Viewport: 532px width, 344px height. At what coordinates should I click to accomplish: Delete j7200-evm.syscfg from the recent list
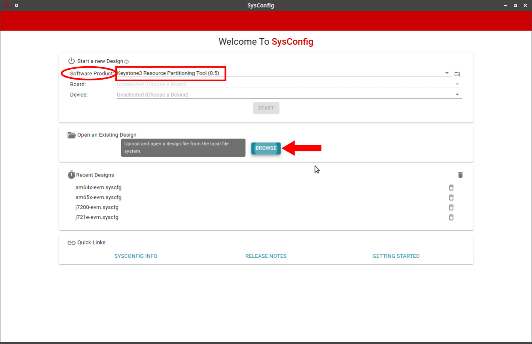pyautogui.click(x=451, y=207)
